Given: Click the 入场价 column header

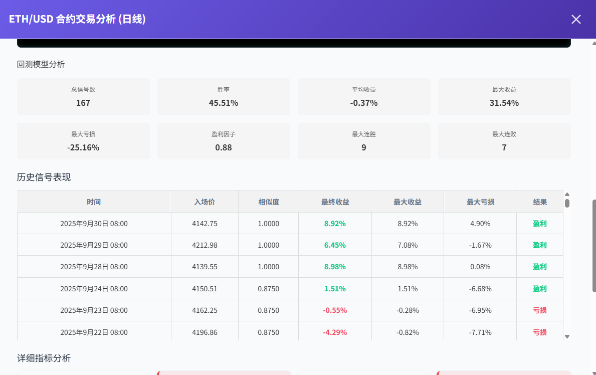Looking at the screenshot, I should [x=205, y=202].
